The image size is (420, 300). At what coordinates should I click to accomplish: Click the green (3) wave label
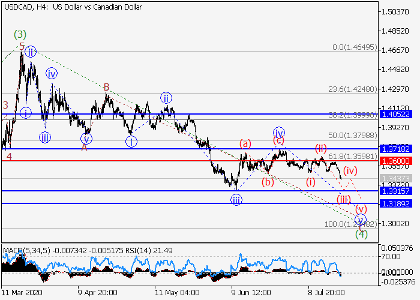coord(20,34)
